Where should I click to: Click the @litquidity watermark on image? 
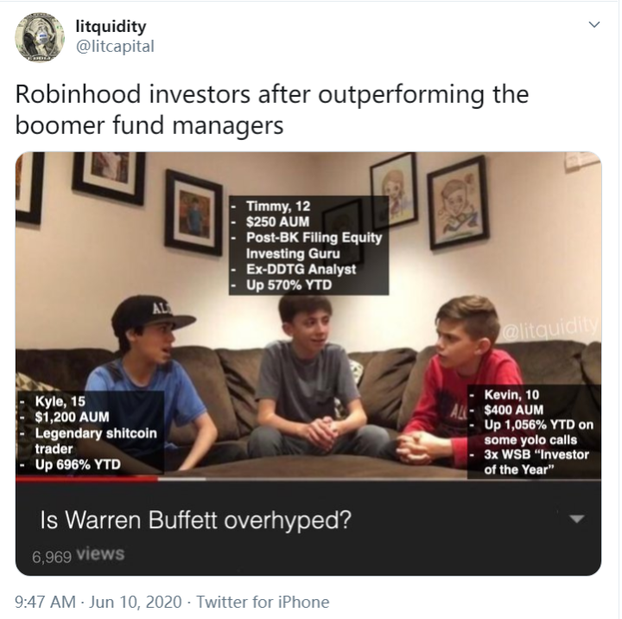549,329
